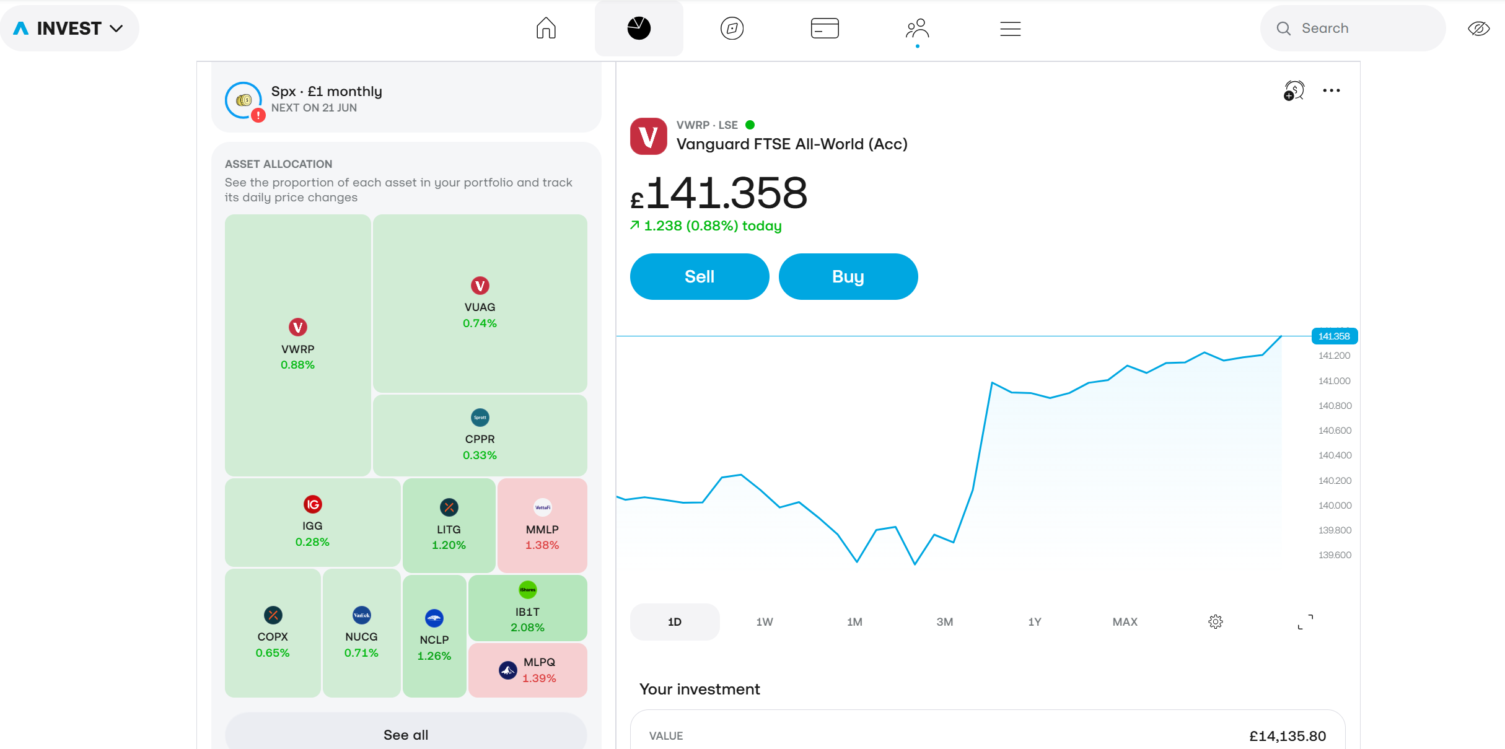Click the NCLP logo icon

pos(434,618)
